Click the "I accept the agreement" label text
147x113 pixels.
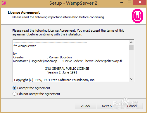(34, 88)
